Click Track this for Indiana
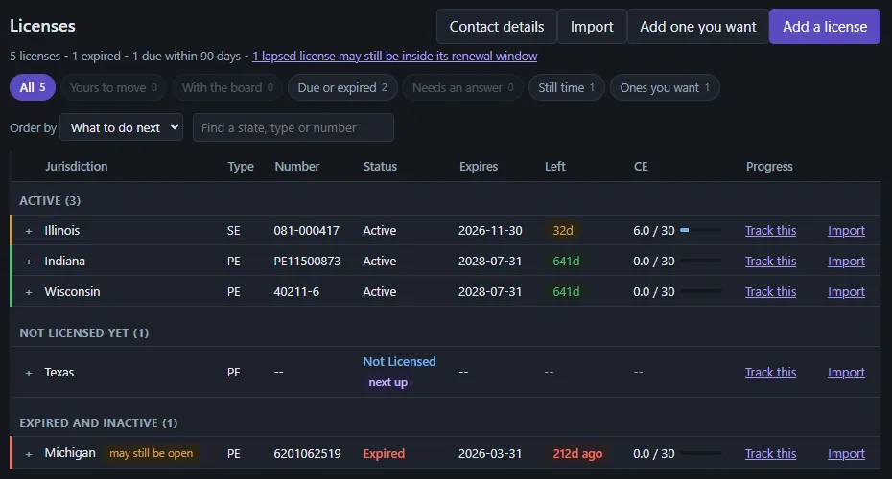 (x=770, y=262)
